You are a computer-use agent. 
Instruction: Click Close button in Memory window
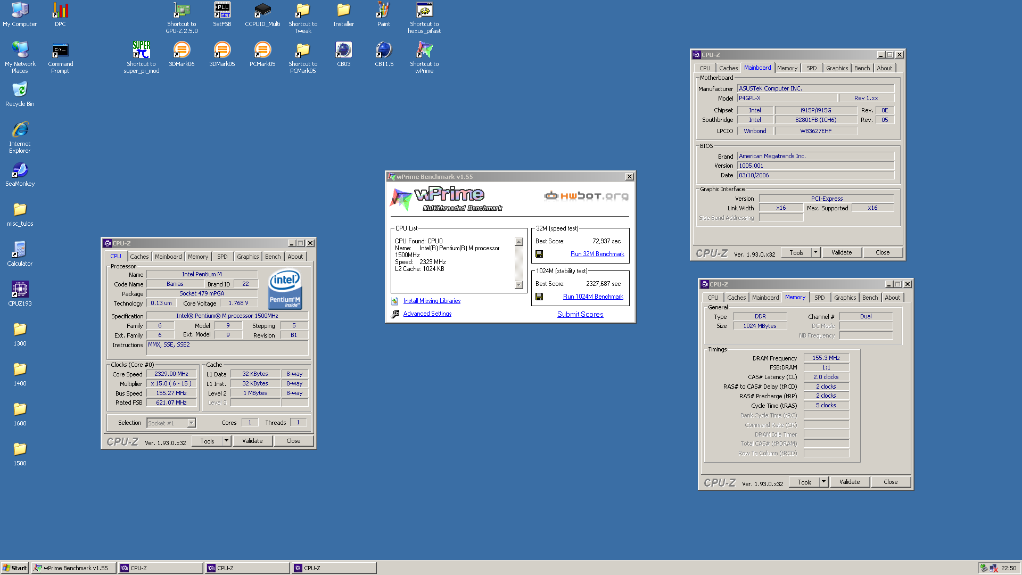891,482
